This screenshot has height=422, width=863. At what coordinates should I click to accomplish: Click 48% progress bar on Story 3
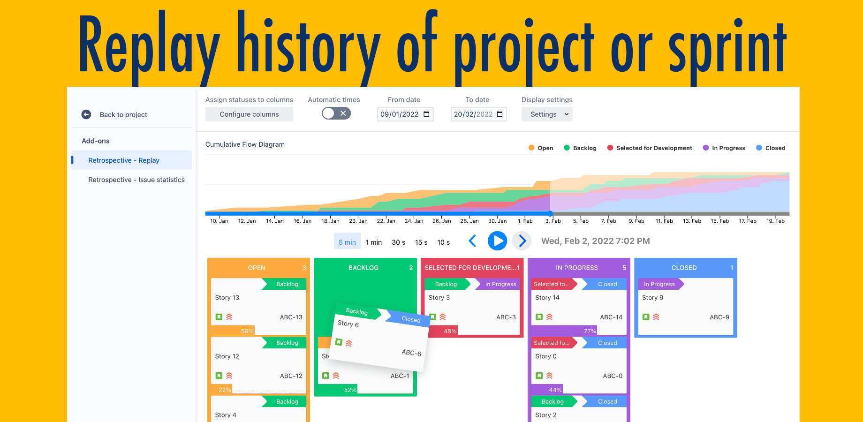[x=442, y=331]
